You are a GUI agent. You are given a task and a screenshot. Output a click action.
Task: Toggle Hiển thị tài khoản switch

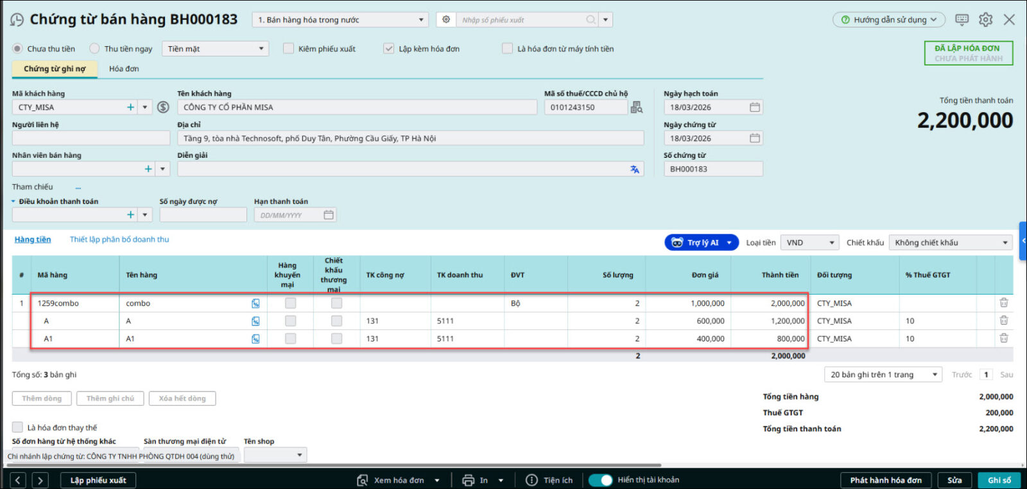[601, 480]
